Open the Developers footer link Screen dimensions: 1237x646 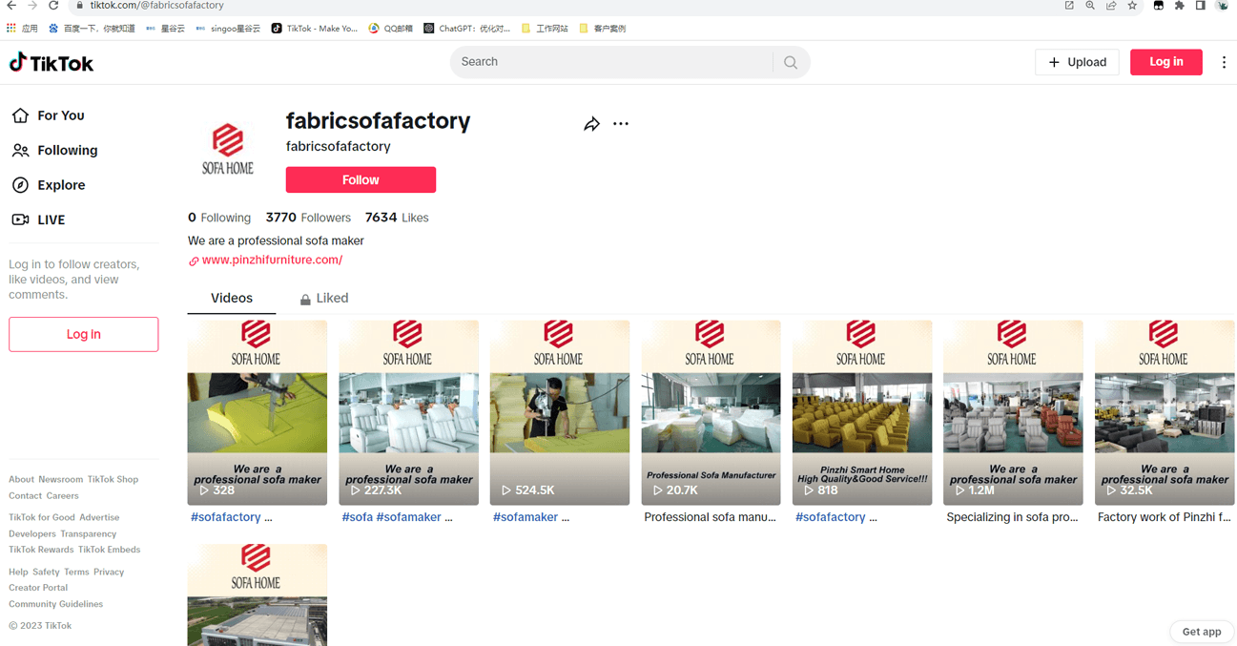32,533
